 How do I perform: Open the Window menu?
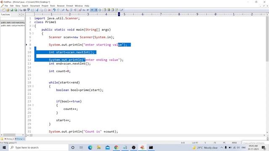pyautogui.click(x=79, y=6)
